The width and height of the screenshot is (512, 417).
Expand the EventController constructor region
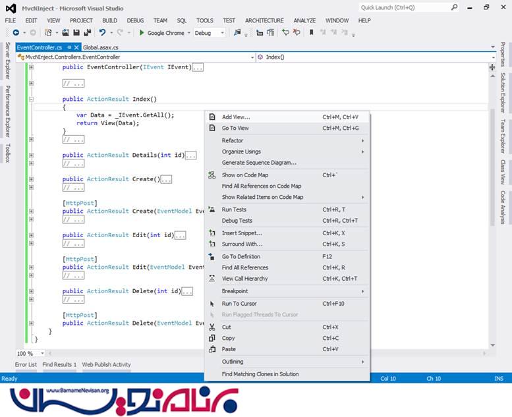coord(31,67)
